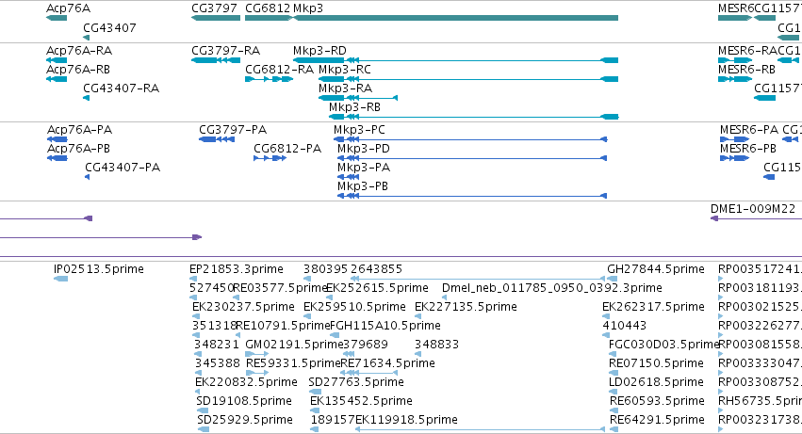The image size is (802, 434).
Task: Select the EK220832.5prime EST
Action: [197, 392]
